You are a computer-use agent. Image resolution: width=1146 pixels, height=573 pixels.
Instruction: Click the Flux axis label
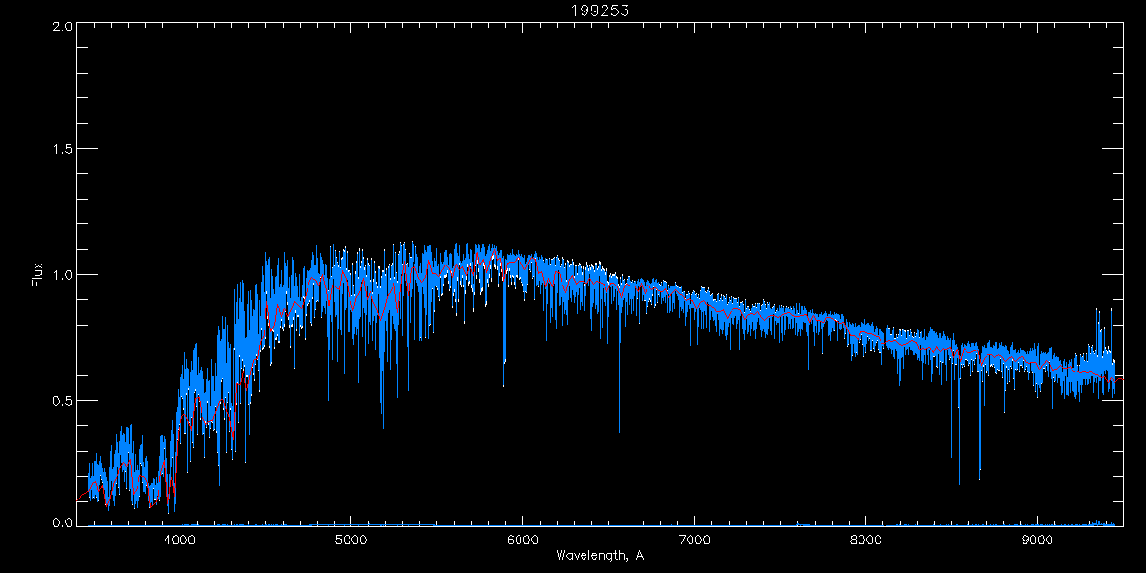38,275
